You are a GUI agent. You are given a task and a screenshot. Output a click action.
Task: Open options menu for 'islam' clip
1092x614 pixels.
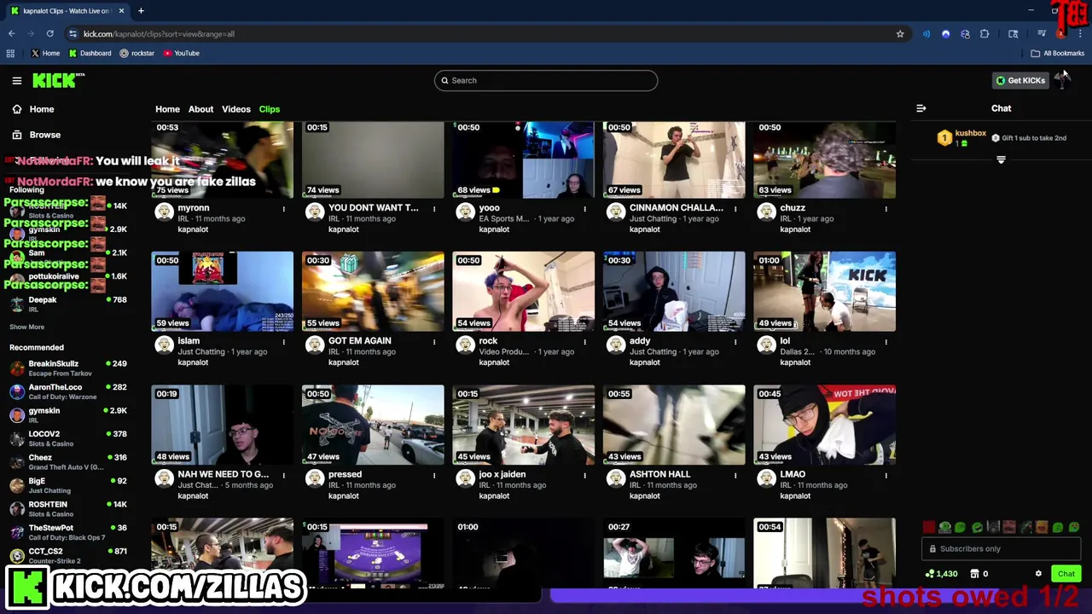(284, 342)
